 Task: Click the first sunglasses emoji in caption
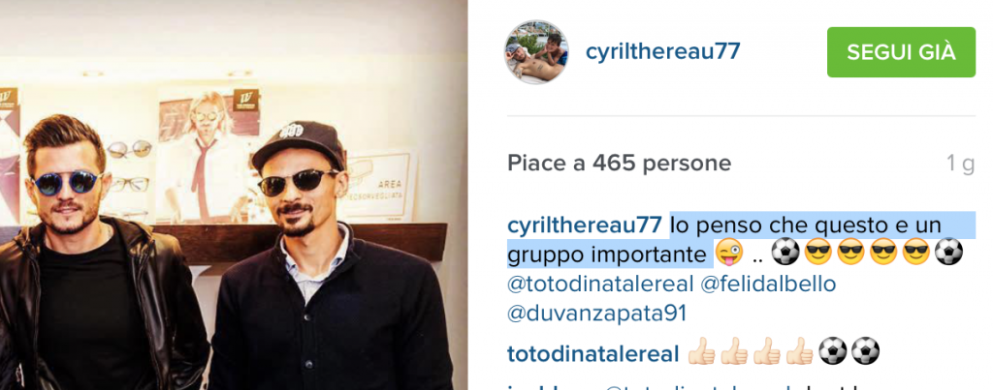(x=818, y=254)
